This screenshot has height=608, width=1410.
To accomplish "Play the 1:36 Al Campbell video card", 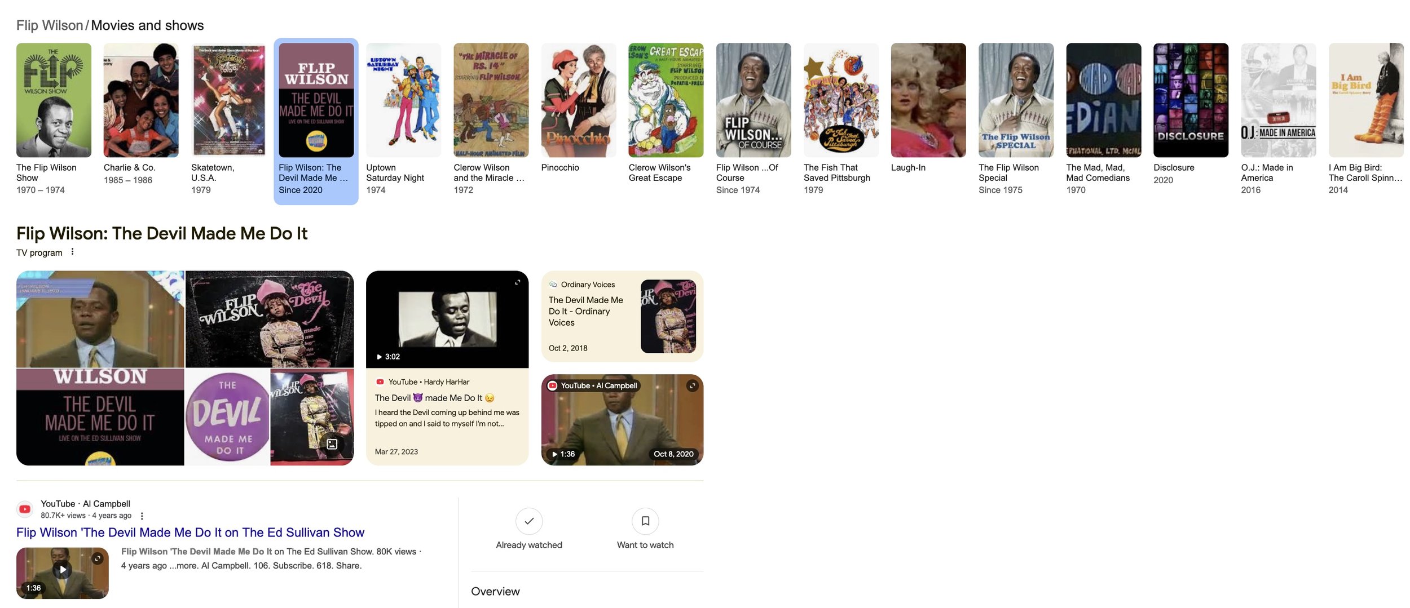I will (622, 420).
